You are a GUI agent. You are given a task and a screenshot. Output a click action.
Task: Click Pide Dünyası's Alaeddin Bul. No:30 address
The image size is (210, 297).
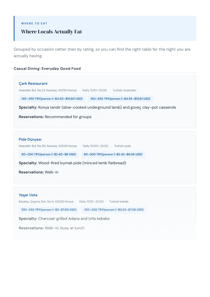[x=48, y=146]
